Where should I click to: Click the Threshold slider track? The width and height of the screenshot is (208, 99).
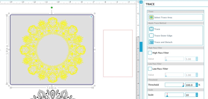pos(174,85)
